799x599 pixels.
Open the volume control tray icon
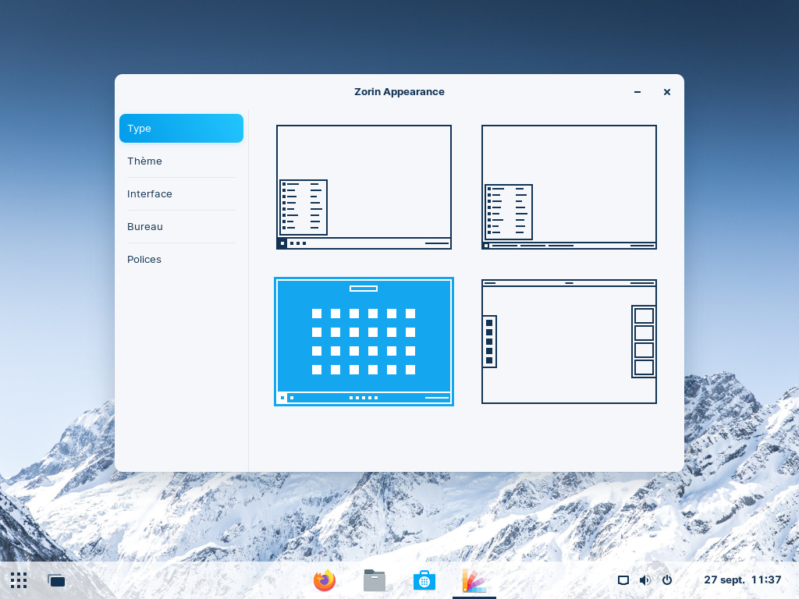(645, 580)
